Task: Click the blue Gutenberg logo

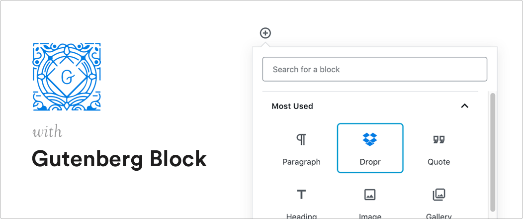Action: click(67, 77)
